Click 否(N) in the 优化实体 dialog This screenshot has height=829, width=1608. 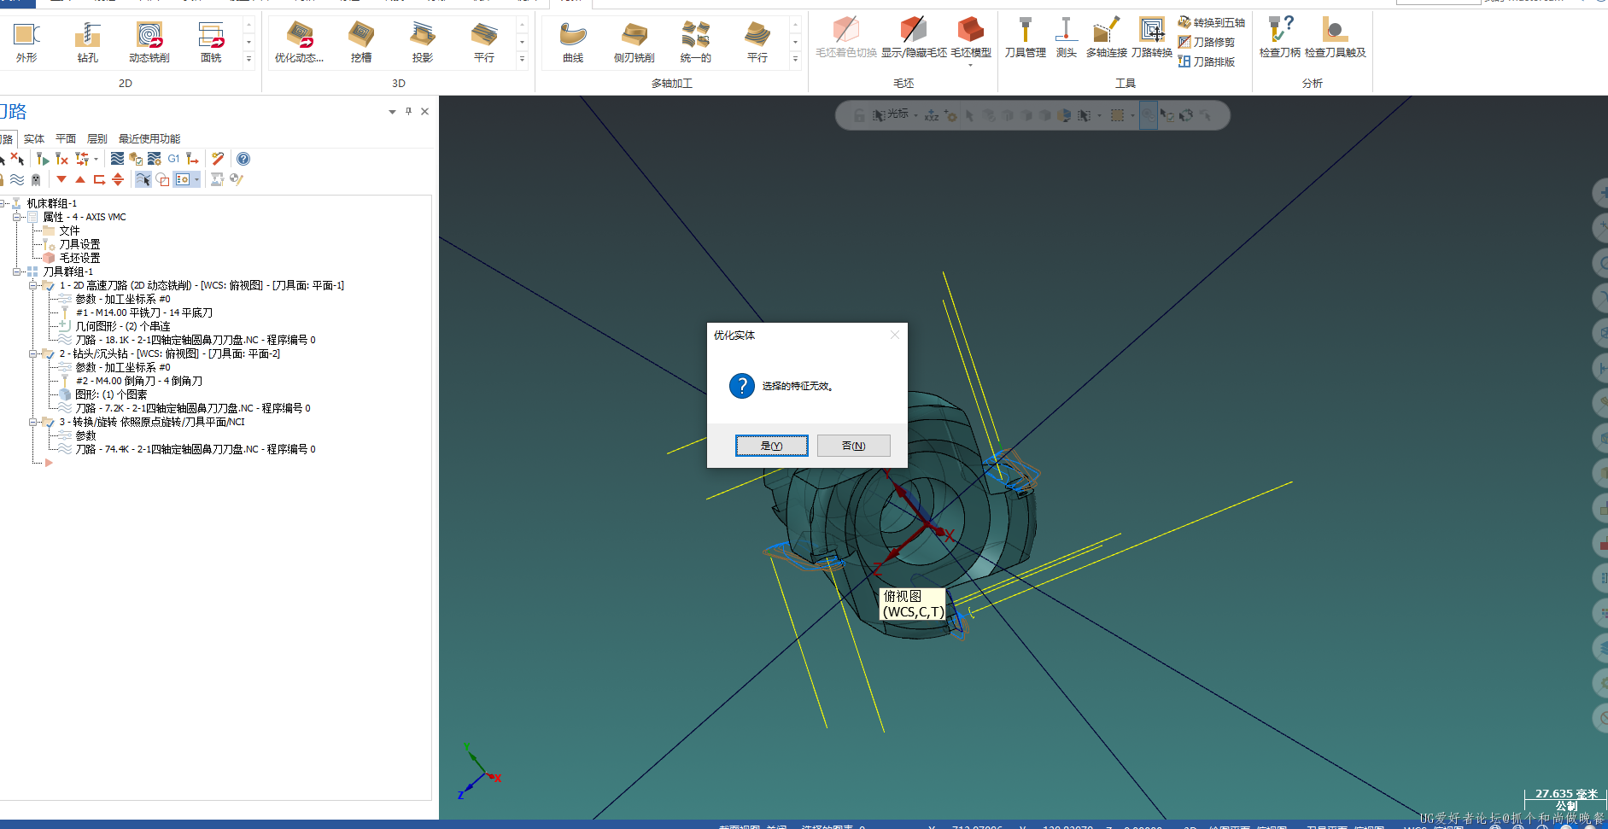tap(853, 446)
